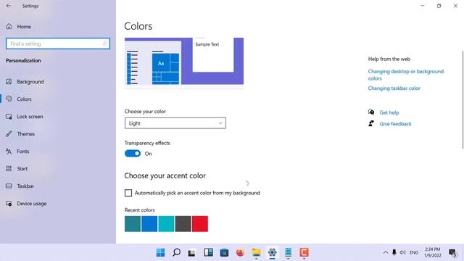Open the Windows Start button on taskbar

point(160,252)
